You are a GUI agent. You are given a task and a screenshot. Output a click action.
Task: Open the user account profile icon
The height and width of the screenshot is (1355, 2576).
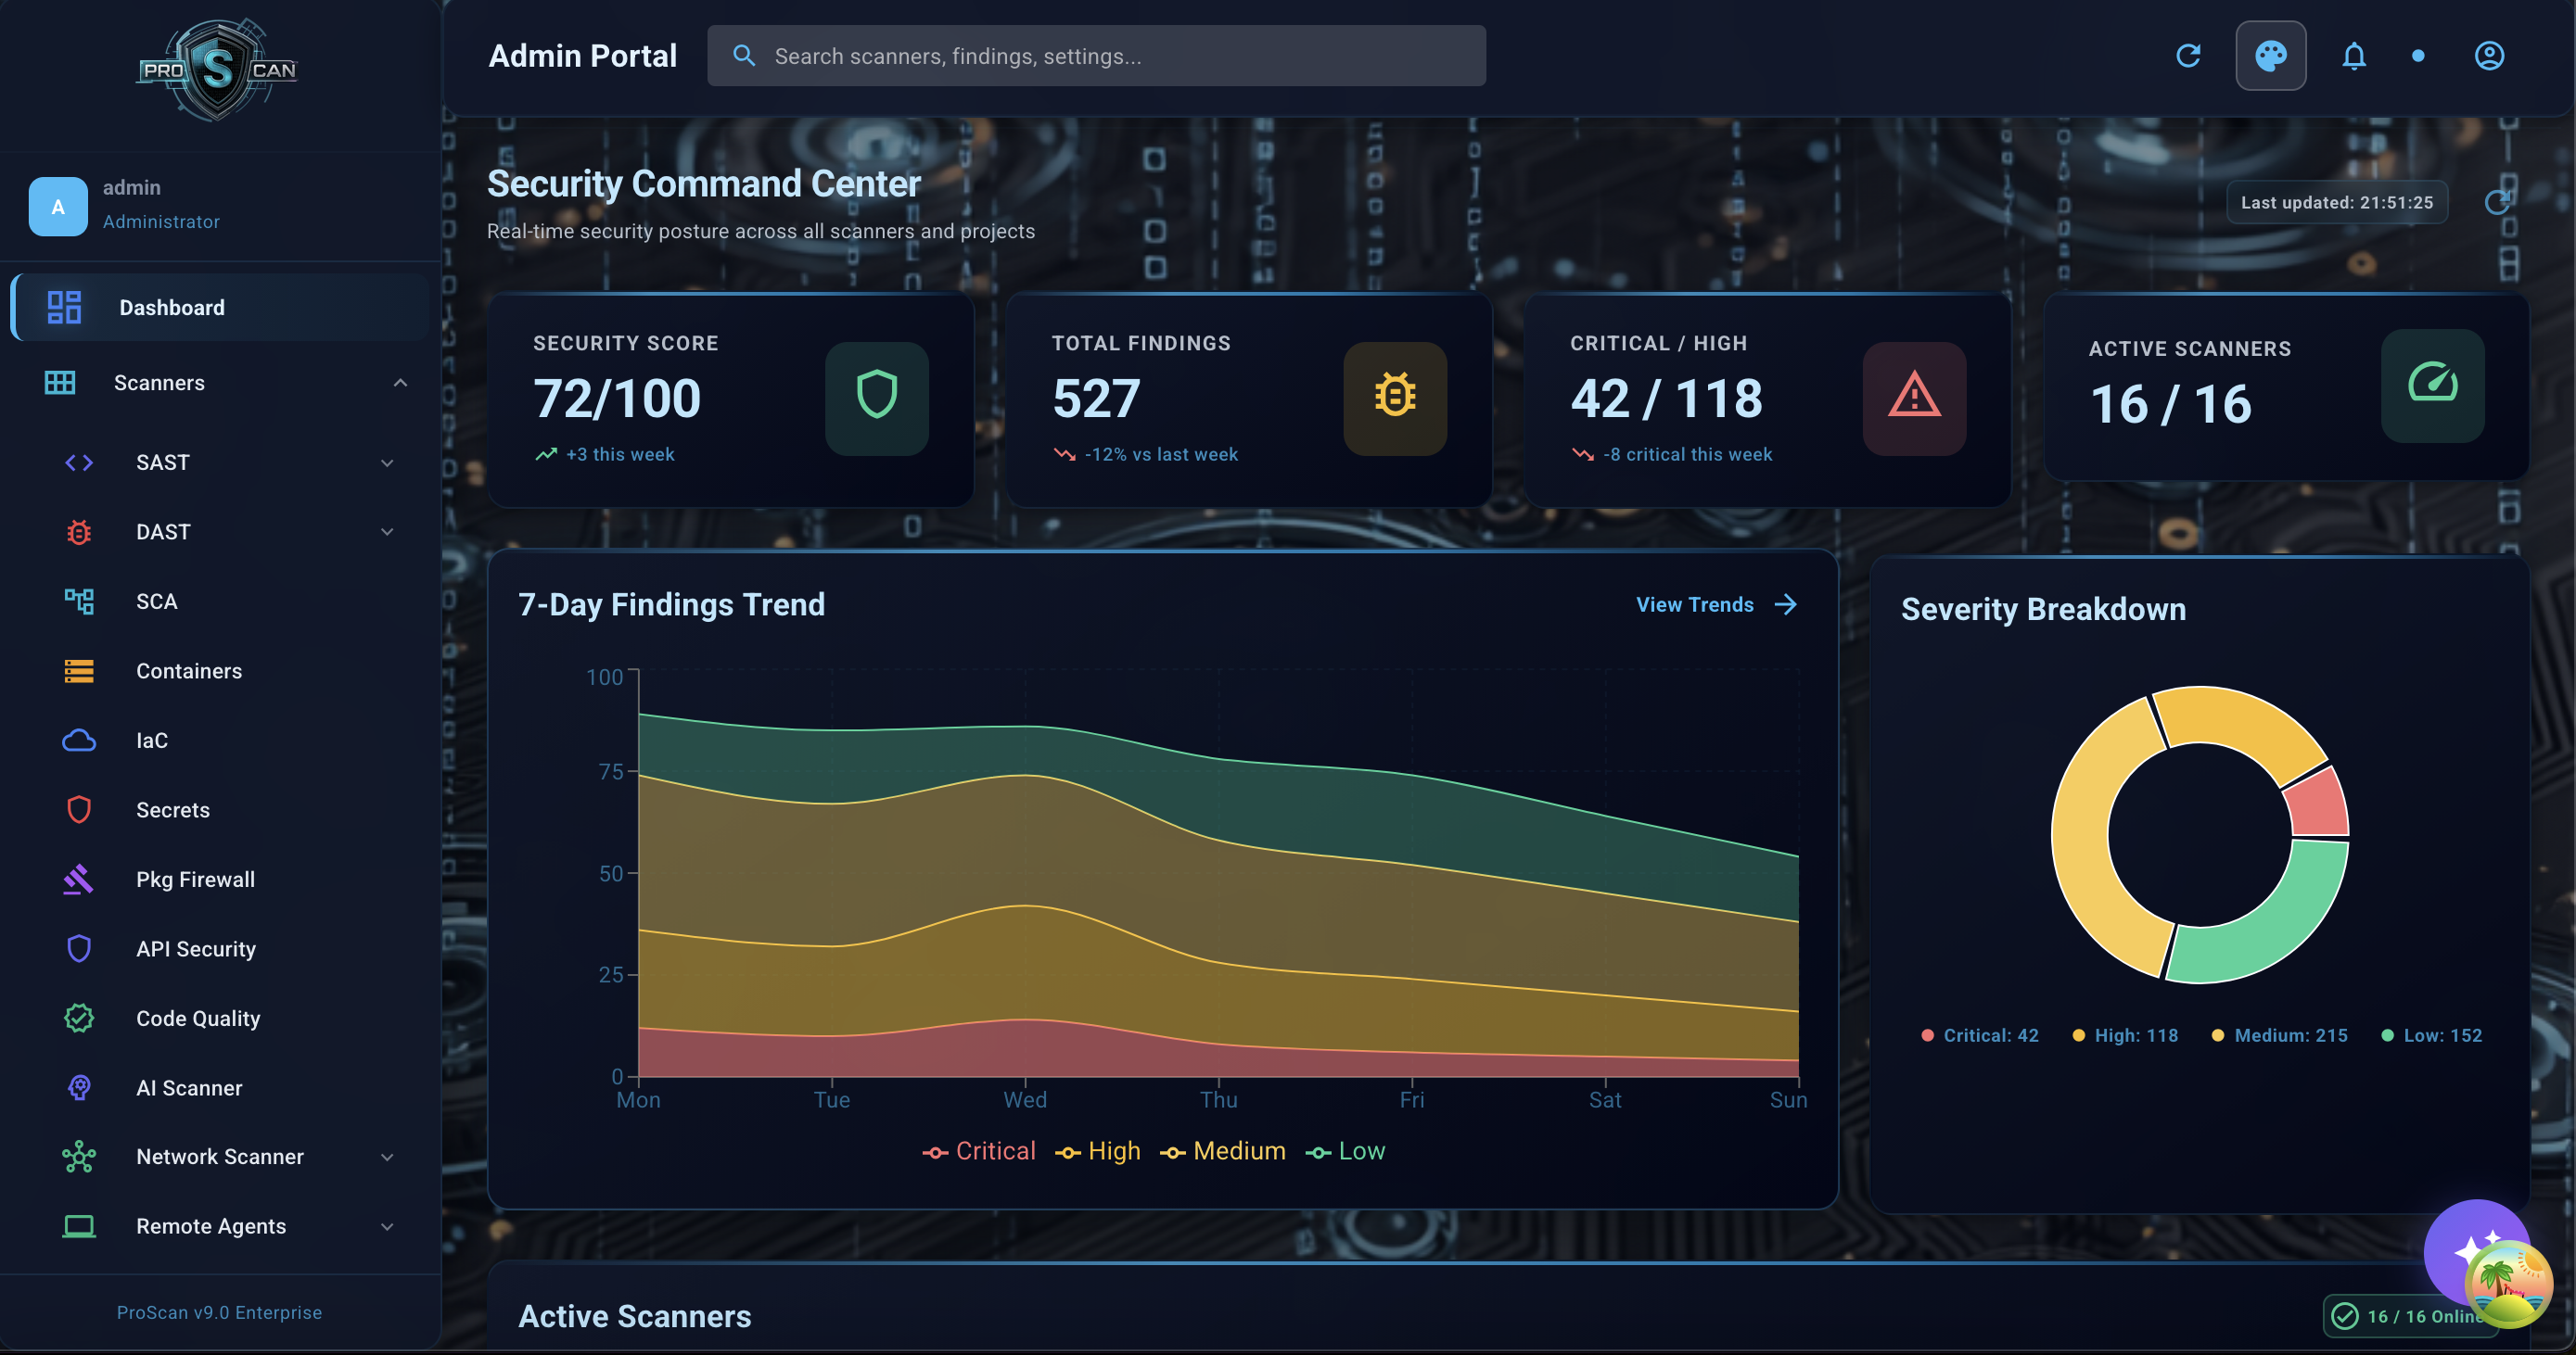(x=2488, y=56)
